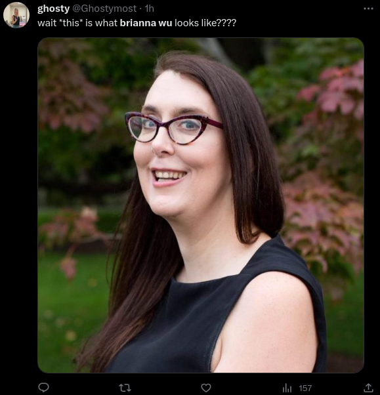Viewport: 380px width, 395px height.
Task: Click the cat-eye glasses in the photo
Action: (x=173, y=128)
